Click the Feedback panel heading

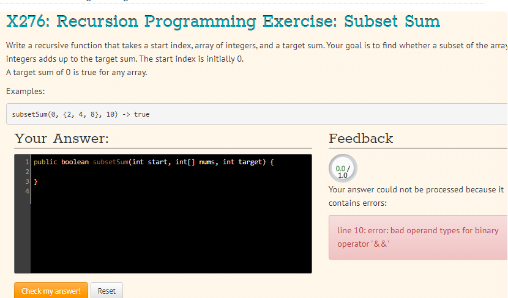click(360, 139)
